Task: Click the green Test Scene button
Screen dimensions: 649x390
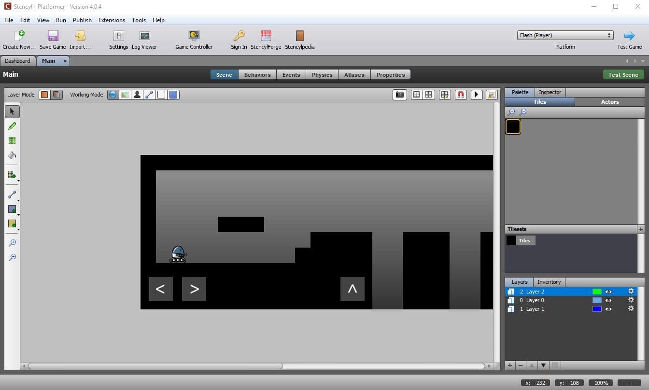Action: tap(623, 75)
